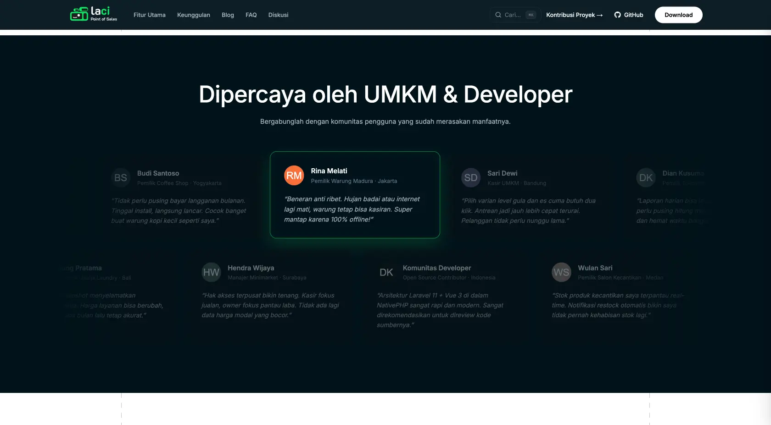Open the Fitur Utama menu item
771x425 pixels.
[x=150, y=15]
